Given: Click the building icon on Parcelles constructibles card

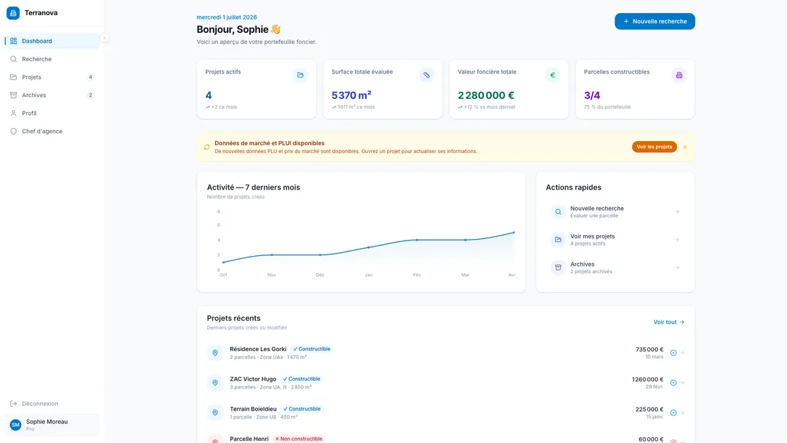Looking at the screenshot, I should pyautogui.click(x=679, y=75).
